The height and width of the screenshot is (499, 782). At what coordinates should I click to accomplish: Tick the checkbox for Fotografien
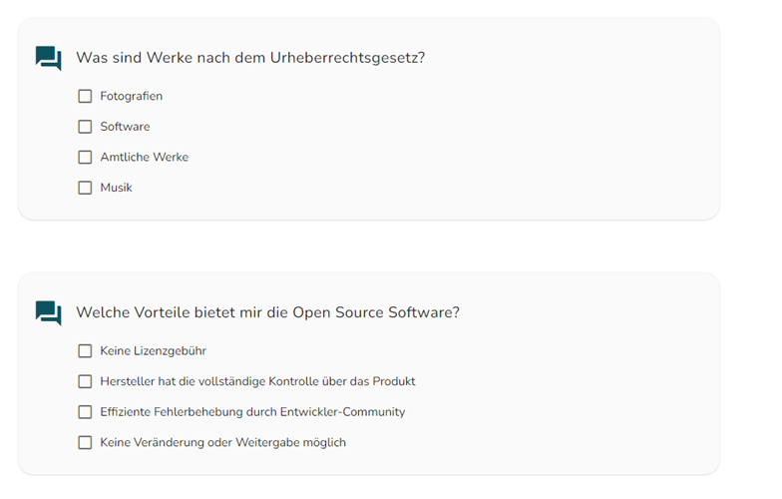[x=85, y=97]
